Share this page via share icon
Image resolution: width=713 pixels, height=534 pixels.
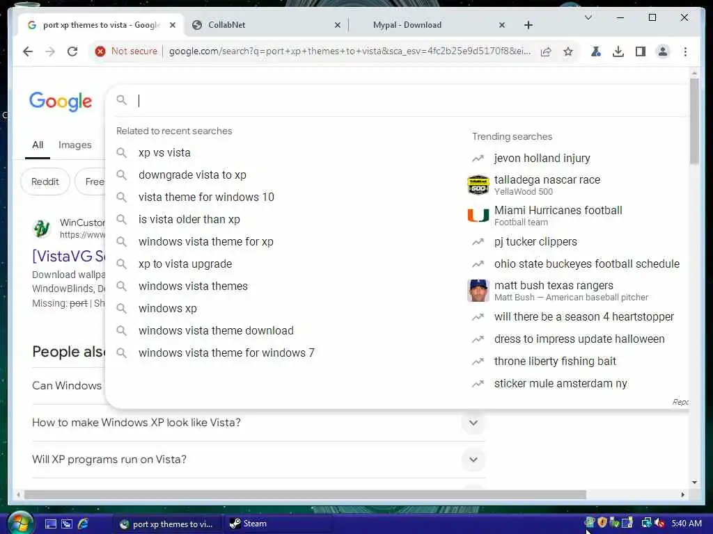pyautogui.click(x=546, y=51)
